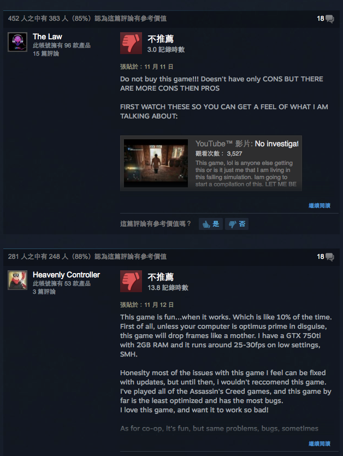The width and height of the screenshot is (343, 456).
Task: View The Law's 15 篇評論 reviews
Action: pyautogui.click(x=46, y=54)
